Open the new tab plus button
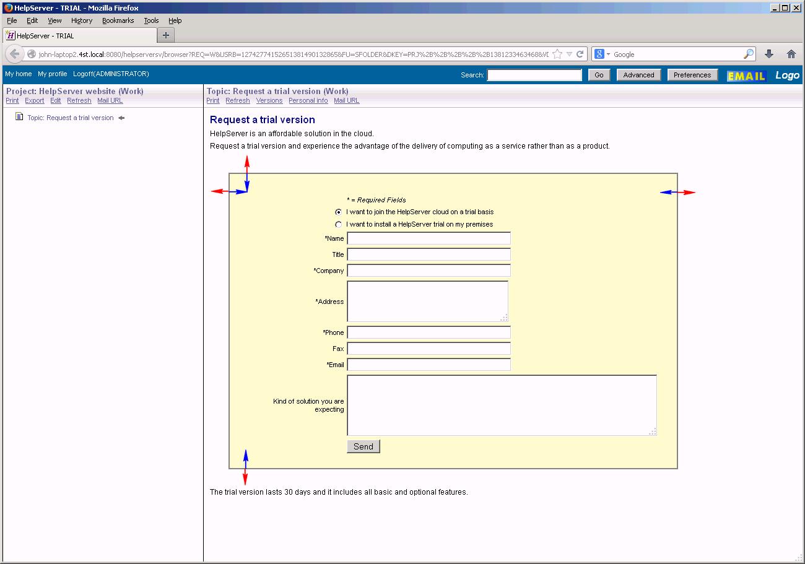Viewport: 805px width, 564px height. coord(165,35)
